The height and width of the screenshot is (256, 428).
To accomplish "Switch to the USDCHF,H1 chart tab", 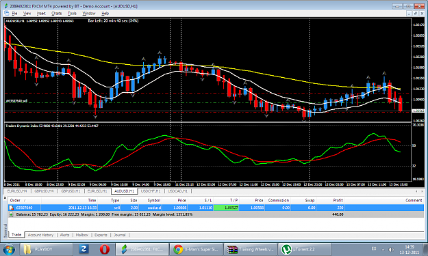I will pos(151,191).
